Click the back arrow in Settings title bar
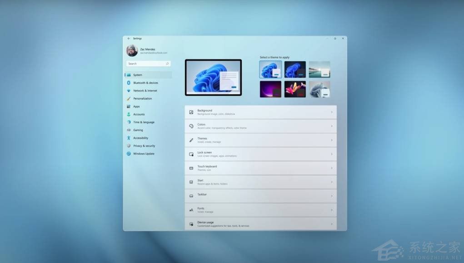This screenshot has width=464, height=263. (x=129, y=39)
